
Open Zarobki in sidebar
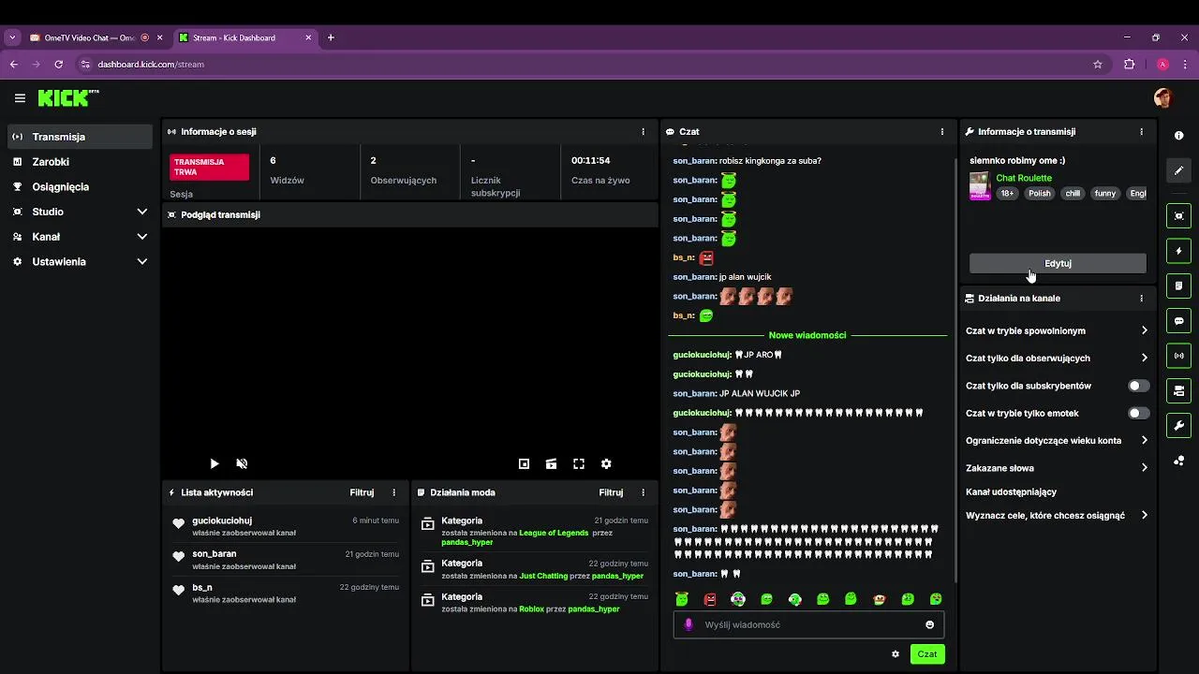tap(80, 162)
